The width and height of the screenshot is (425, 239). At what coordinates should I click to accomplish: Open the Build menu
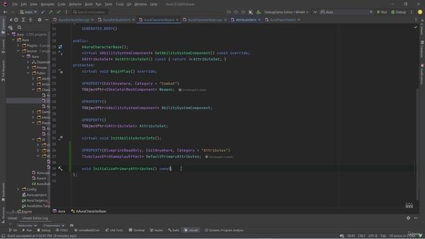(x=88, y=5)
